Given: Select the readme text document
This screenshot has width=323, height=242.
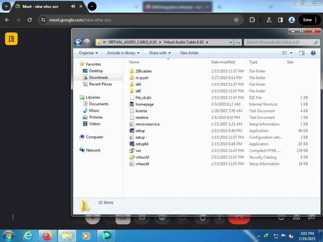Looking at the screenshot, I should tap(142, 118).
